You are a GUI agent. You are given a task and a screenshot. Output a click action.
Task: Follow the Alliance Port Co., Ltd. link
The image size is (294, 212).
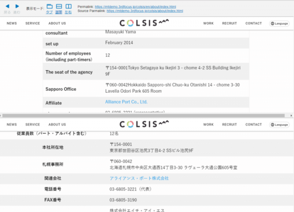coord(126,102)
